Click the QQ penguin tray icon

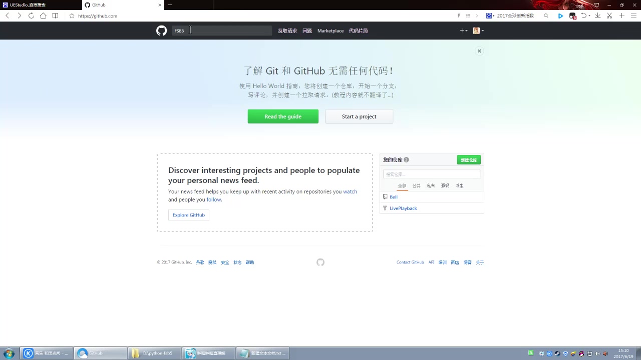581,353
